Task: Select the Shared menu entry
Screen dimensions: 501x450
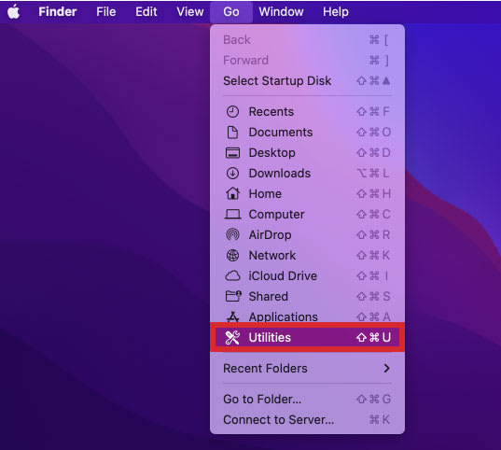Action: pos(307,296)
